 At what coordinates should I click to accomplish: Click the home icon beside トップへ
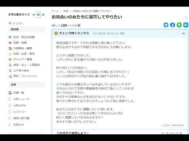click(10, 23)
